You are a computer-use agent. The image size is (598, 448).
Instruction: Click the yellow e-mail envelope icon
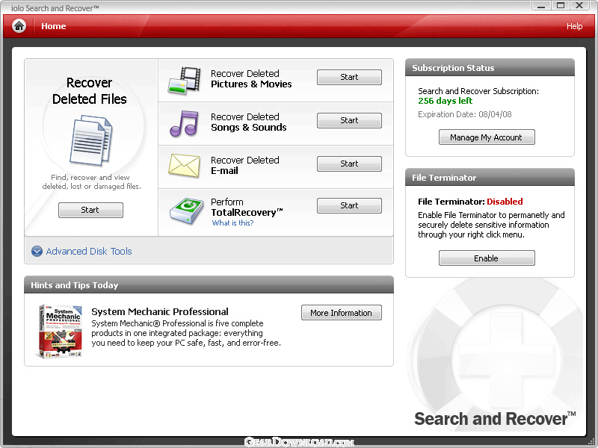184,166
